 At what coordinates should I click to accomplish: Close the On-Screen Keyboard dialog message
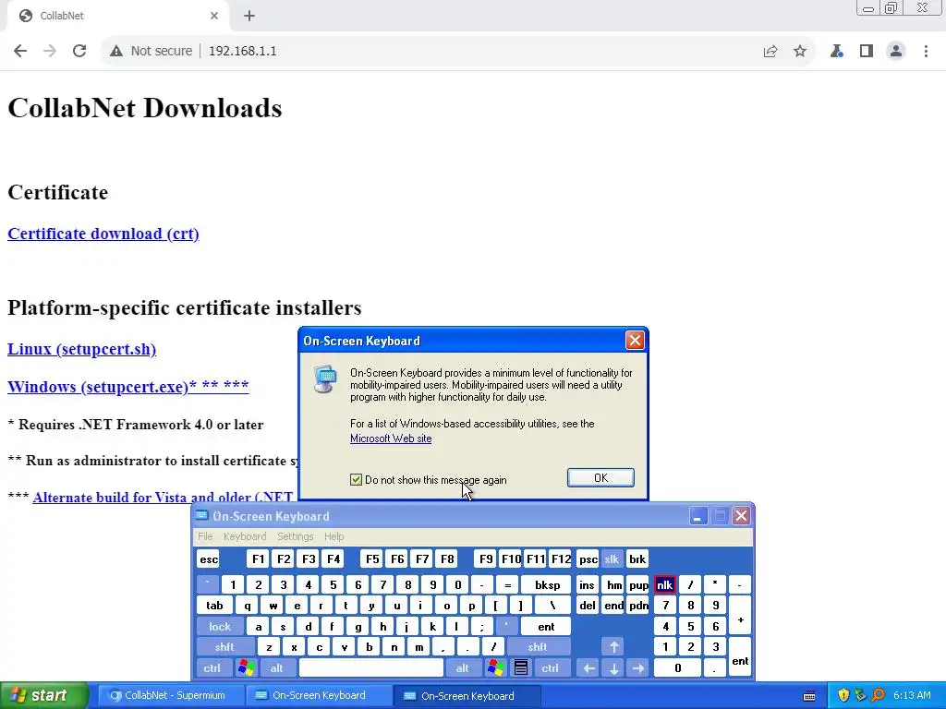[635, 341]
